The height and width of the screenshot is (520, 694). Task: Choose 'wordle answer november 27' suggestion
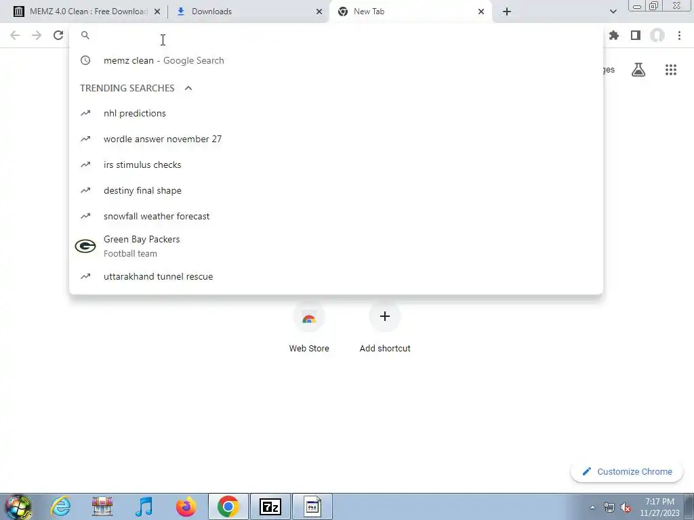tap(336, 139)
